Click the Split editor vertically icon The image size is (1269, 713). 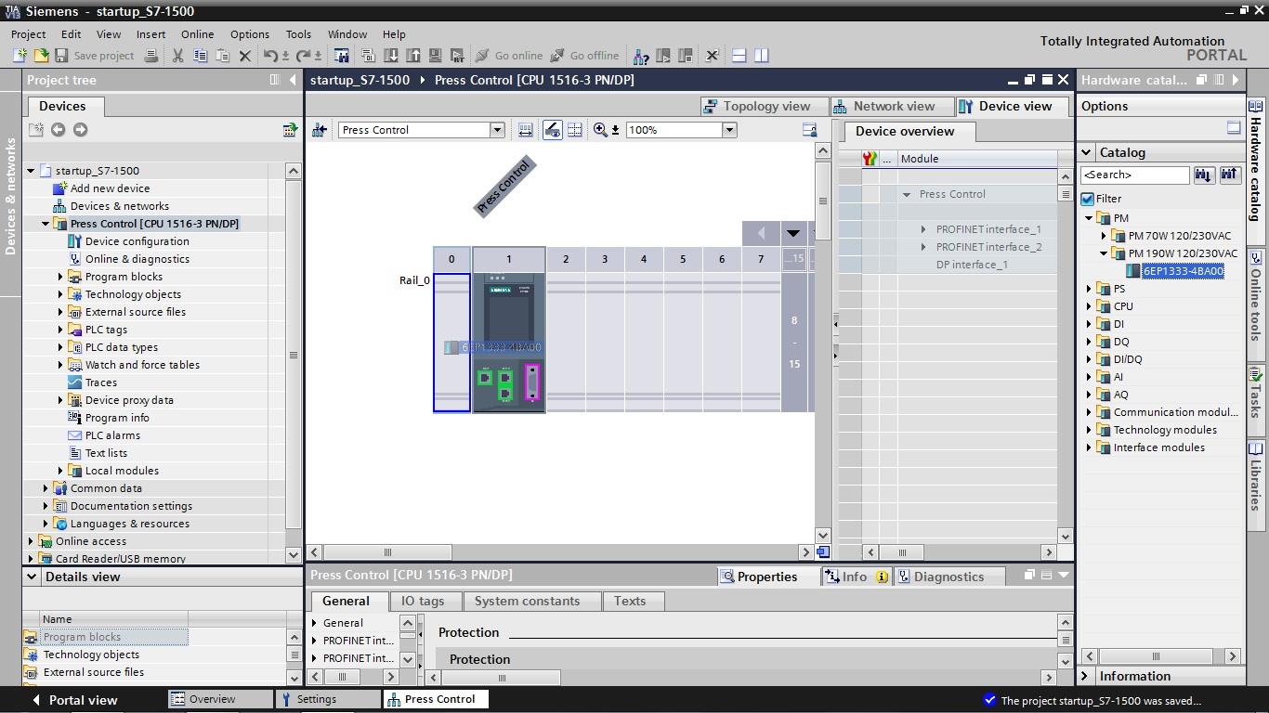coord(762,56)
